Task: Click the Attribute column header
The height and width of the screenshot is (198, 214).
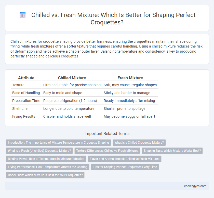Action: (x=26, y=78)
